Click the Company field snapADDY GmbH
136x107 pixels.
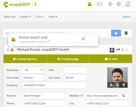coord(54,85)
